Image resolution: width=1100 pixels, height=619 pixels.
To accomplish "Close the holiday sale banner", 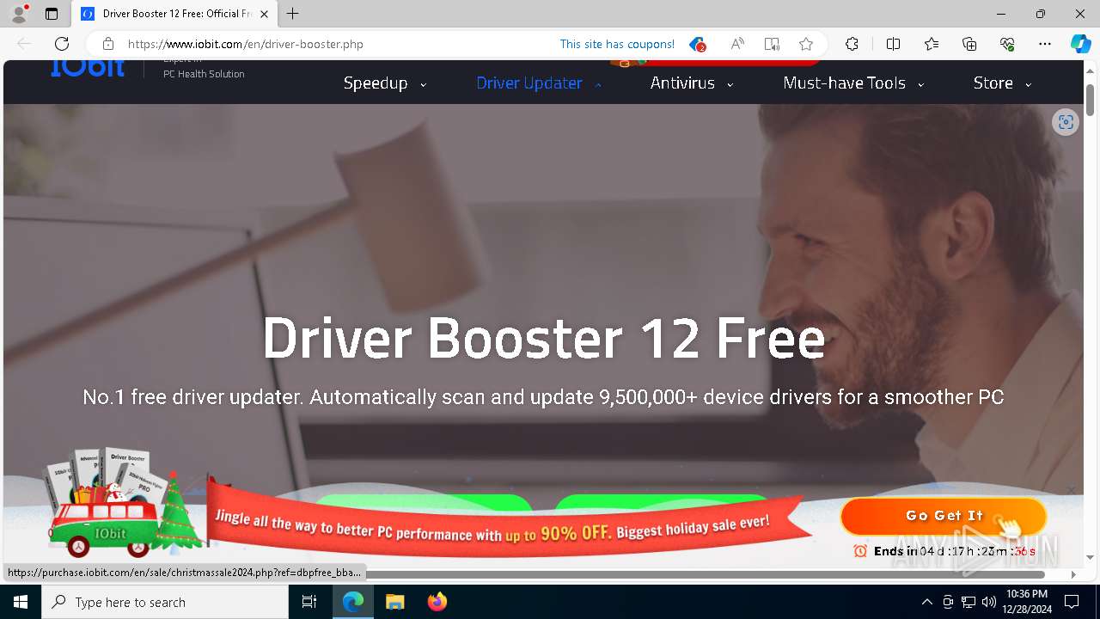I will click(1071, 490).
